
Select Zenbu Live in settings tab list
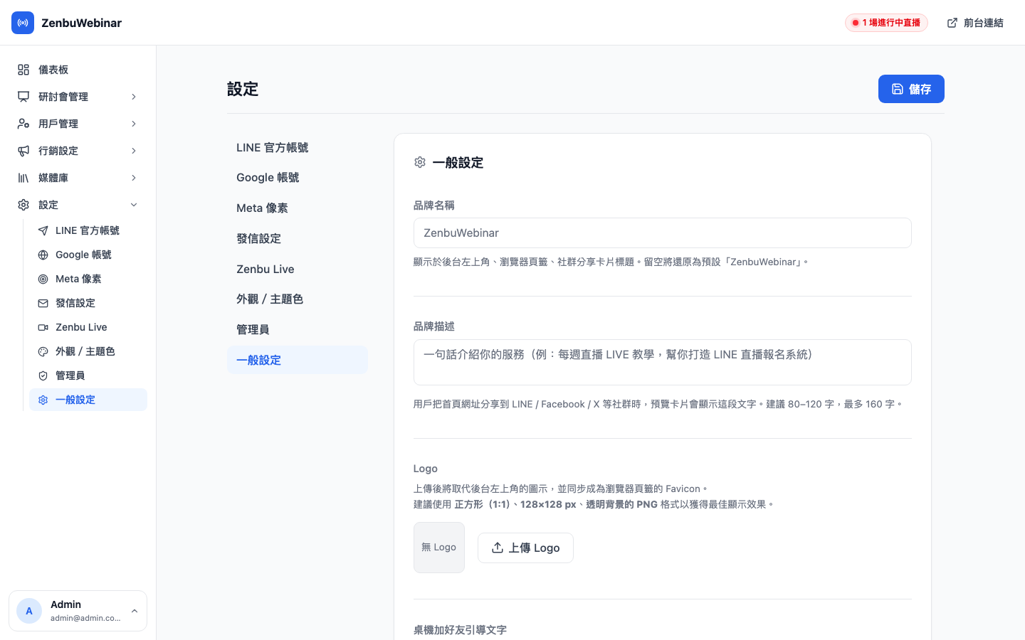(x=298, y=269)
